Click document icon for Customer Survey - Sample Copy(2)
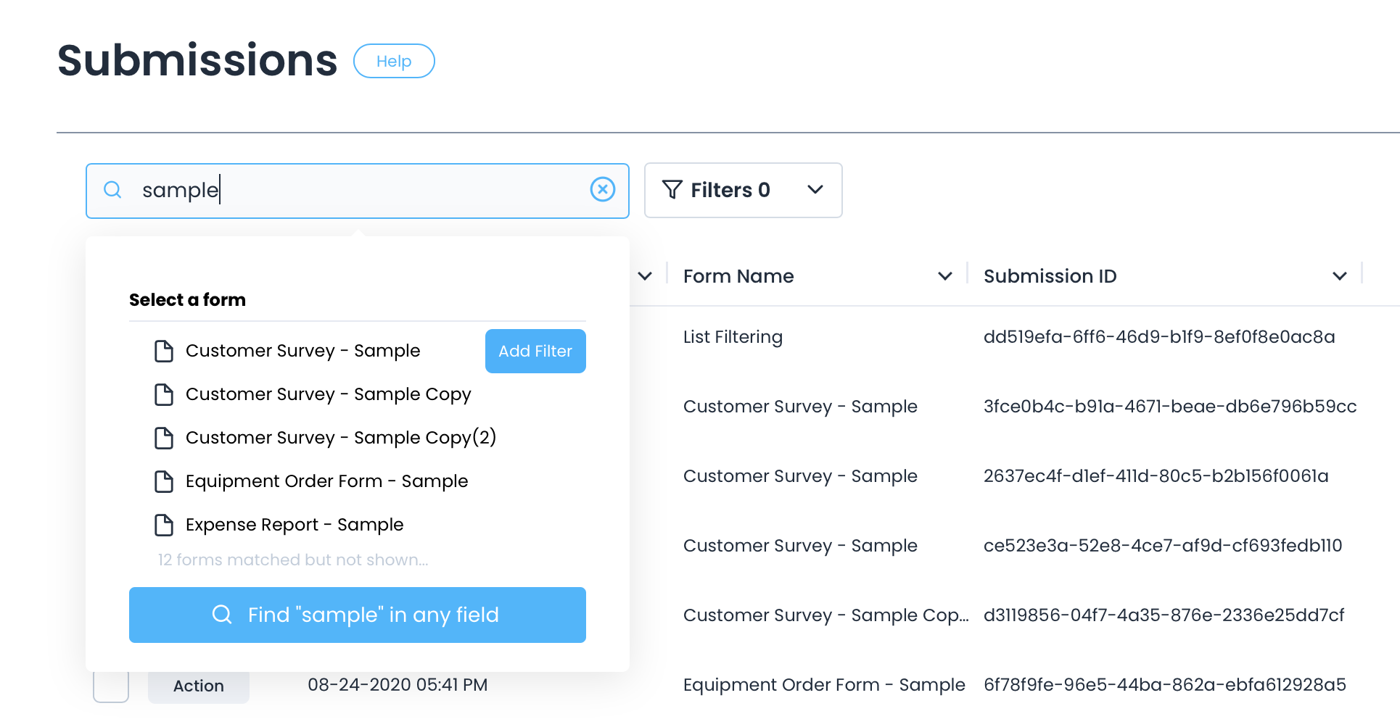1400x719 pixels. (164, 438)
